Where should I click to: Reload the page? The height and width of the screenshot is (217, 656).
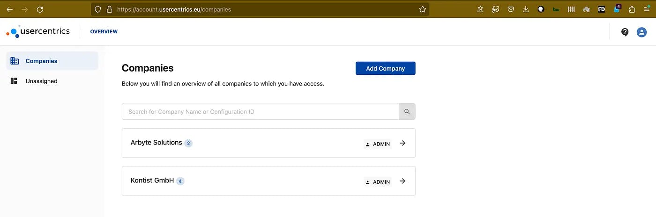coord(40,9)
